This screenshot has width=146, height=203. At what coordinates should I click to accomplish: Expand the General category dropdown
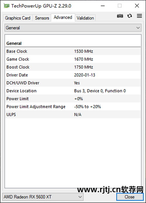click(73, 28)
